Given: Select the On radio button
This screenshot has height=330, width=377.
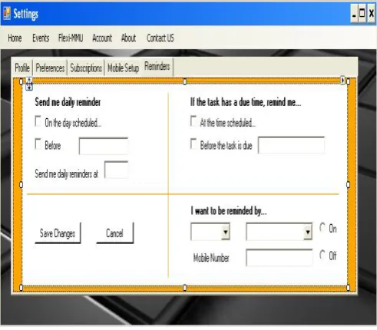Looking at the screenshot, I should click(322, 227).
